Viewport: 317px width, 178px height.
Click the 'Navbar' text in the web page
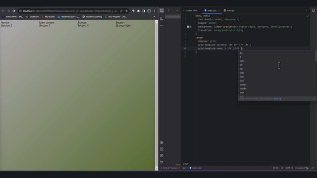(5, 23)
